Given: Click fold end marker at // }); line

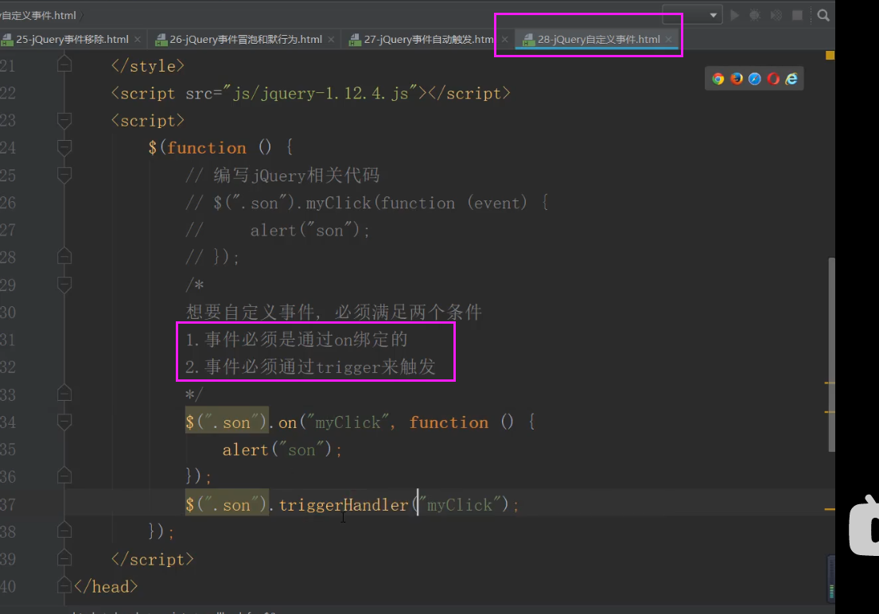Looking at the screenshot, I should click(64, 256).
